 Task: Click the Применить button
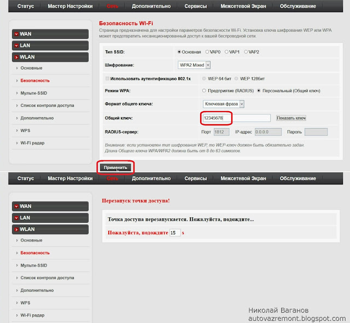click(x=115, y=168)
